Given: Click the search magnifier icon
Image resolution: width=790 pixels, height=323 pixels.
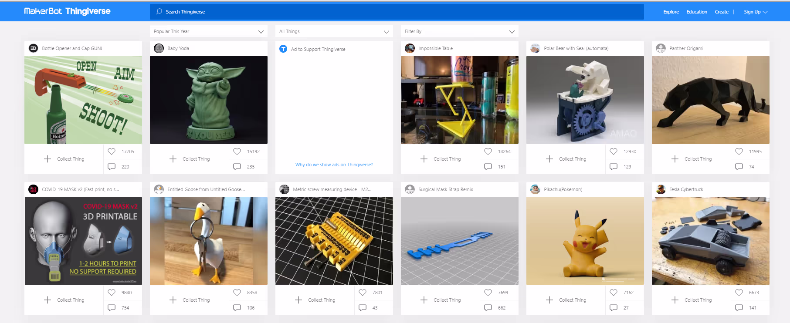Looking at the screenshot, I should pos(159,11).
